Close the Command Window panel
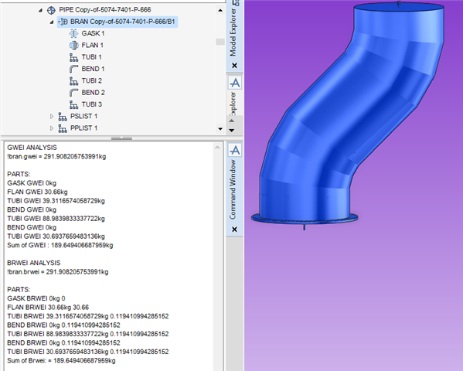 click(x=234, y=230)
